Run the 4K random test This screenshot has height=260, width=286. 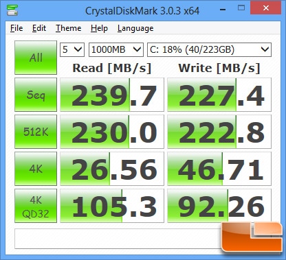(36, 169)
